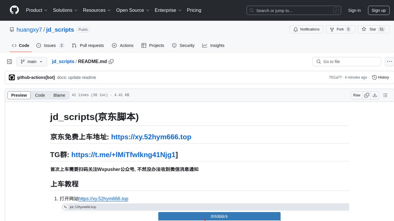Open the huangxy7 owner profile
This screenshot has width=394, height=221.
click(29, 30)
